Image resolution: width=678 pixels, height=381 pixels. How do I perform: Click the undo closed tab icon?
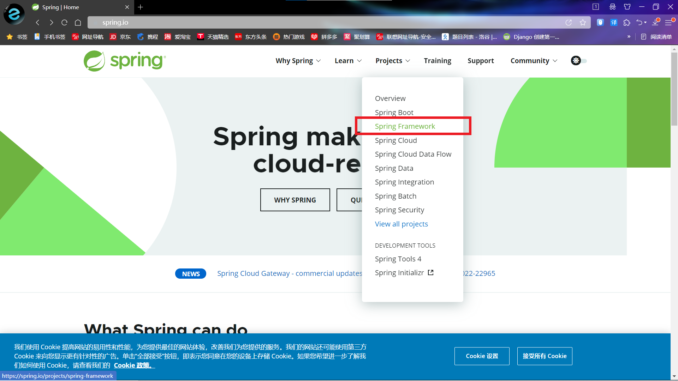point(640,23)
